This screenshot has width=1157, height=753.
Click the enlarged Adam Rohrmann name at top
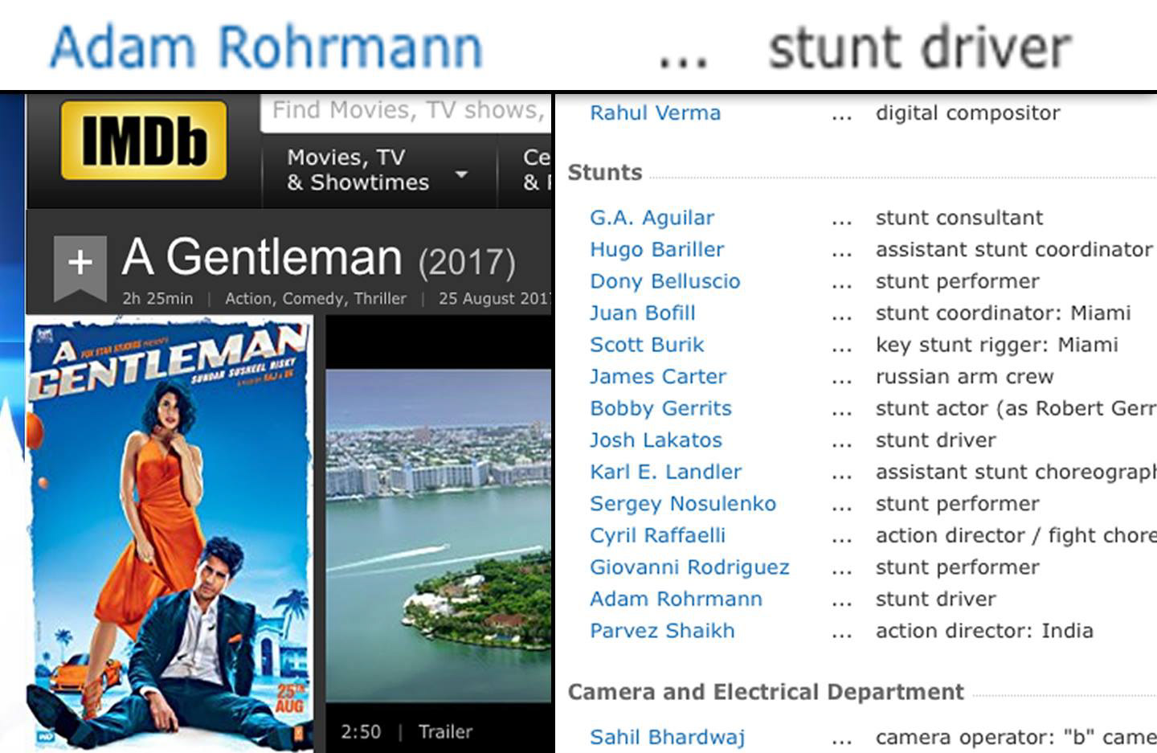click(266, 47)
